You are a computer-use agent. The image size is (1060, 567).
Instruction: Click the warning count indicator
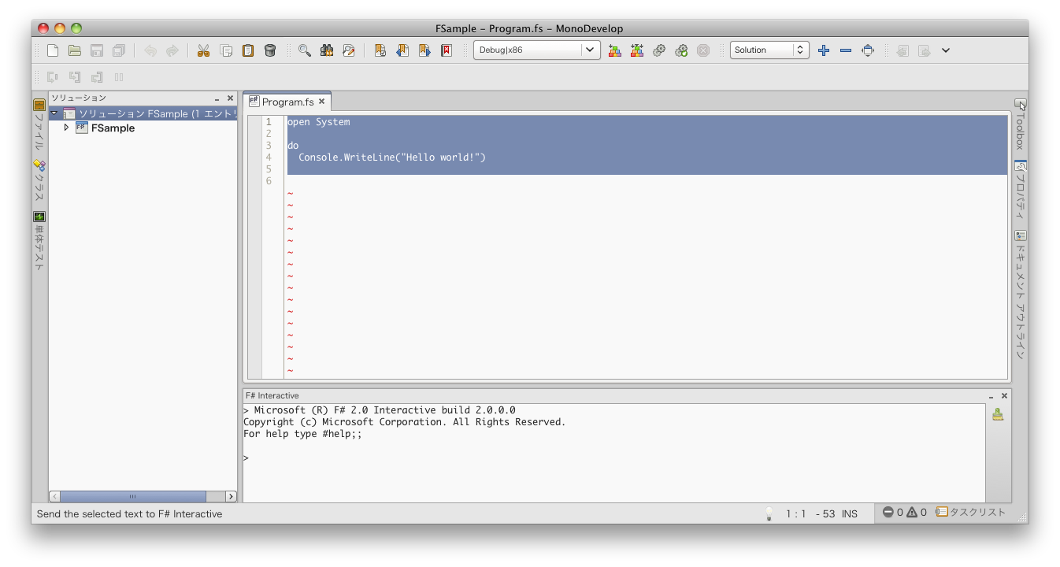[917, 513]
